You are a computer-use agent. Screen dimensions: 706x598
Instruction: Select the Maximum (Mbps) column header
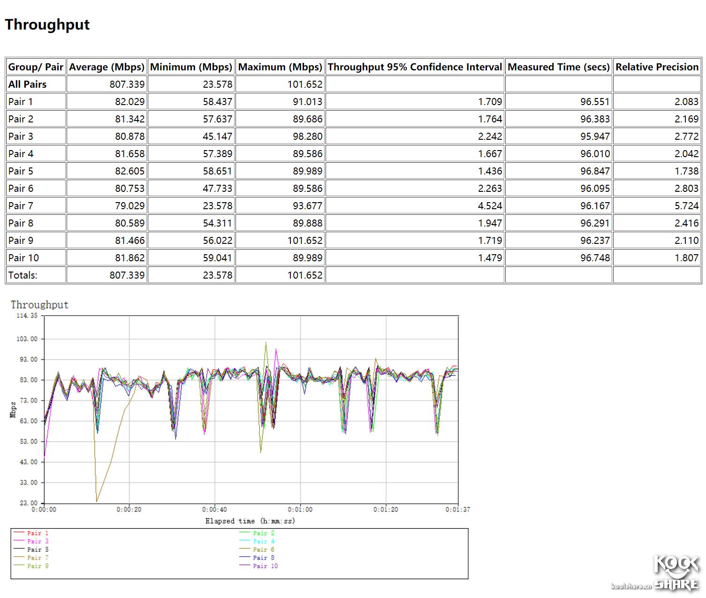tap(280, 67)
